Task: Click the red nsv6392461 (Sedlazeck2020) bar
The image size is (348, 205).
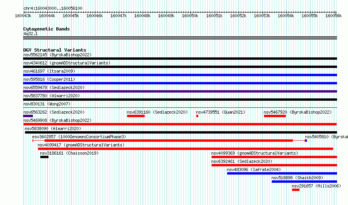Action: click(274, 165)
